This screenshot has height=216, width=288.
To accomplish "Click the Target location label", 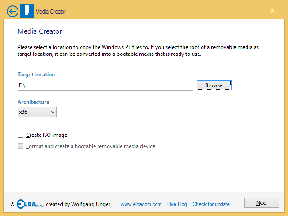I will 36,75.
